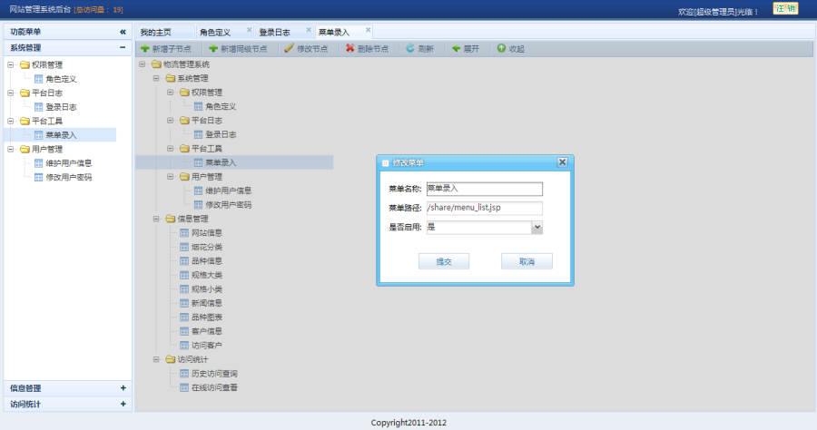Select the 网站信息 tree node
817x430 pixels.
click(x=207, y=233)
